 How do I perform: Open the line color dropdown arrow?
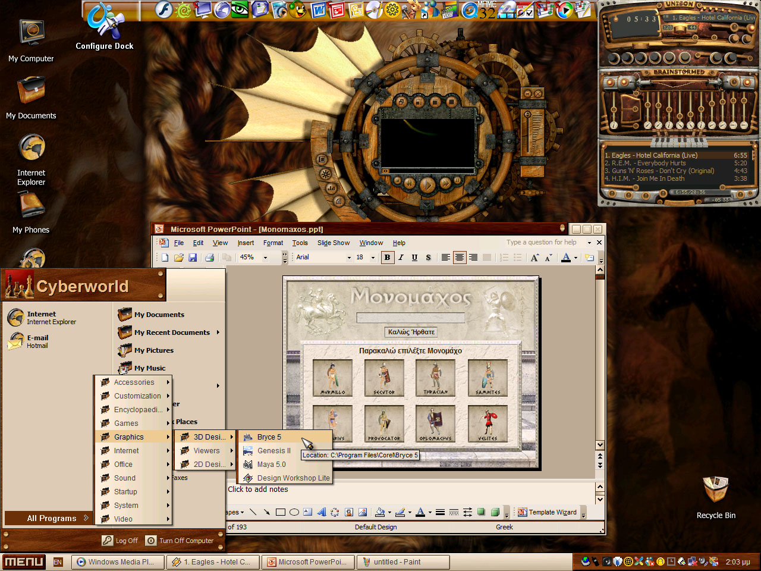click(x=410, y=512)
